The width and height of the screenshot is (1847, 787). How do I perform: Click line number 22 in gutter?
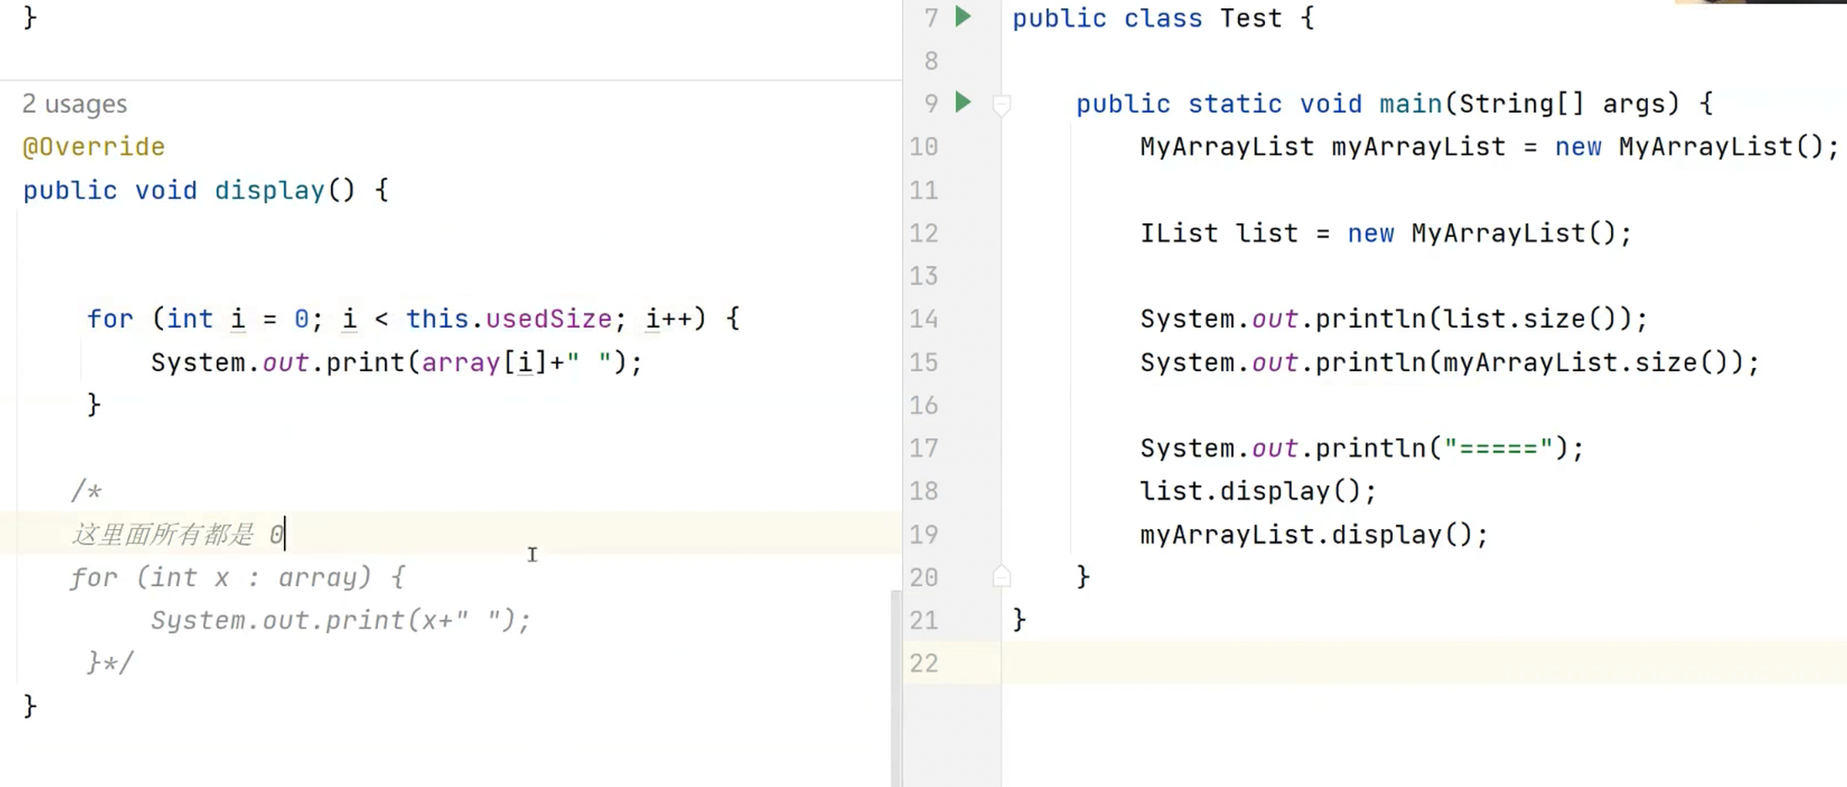pyautogui.click(x=924, y=664)
